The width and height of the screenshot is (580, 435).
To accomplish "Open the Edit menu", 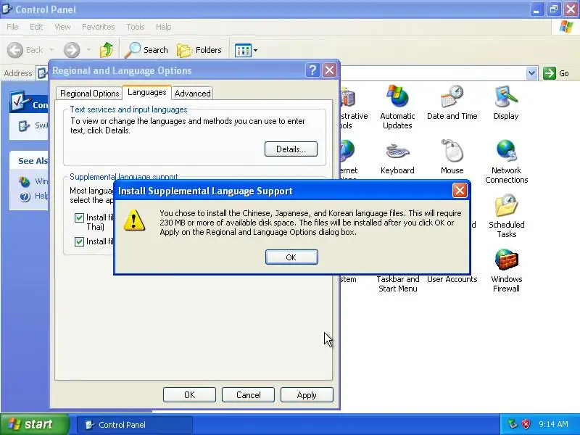I will click(36, 27).
